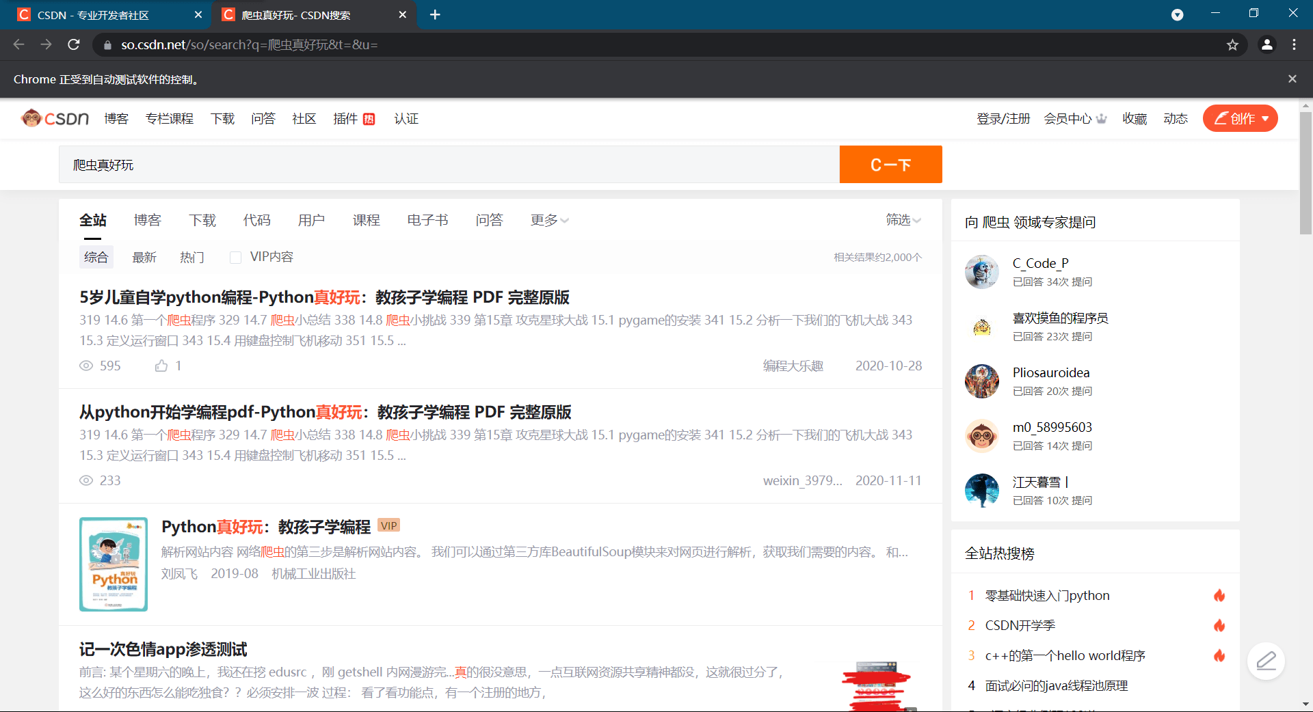Expand the 筛选 filter dropdown

903,219
